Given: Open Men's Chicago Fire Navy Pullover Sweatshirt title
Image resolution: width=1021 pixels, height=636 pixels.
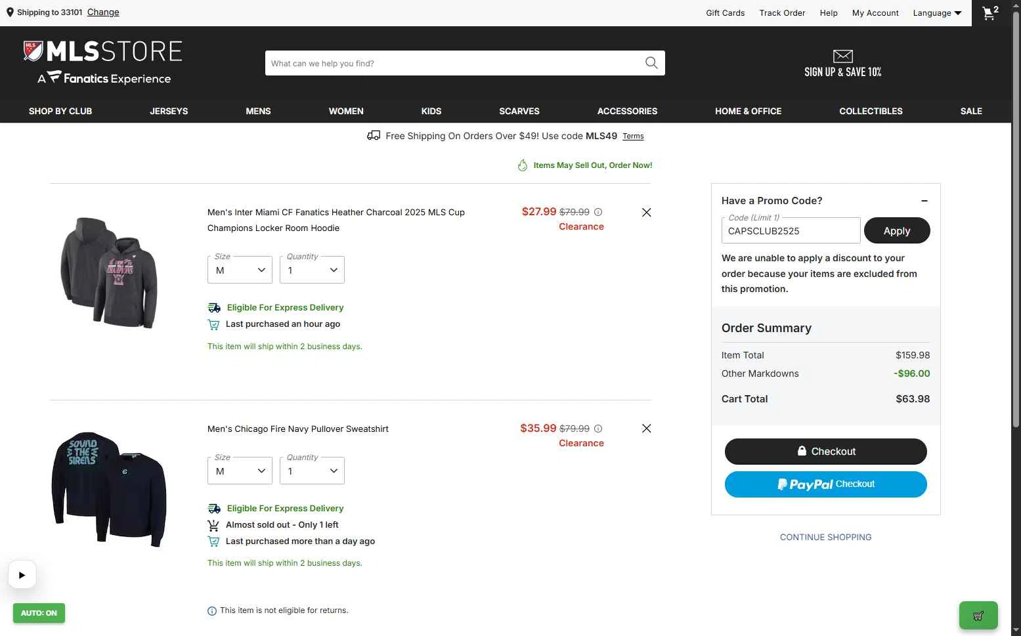Looking at the screenshot, I should (298, 429).
